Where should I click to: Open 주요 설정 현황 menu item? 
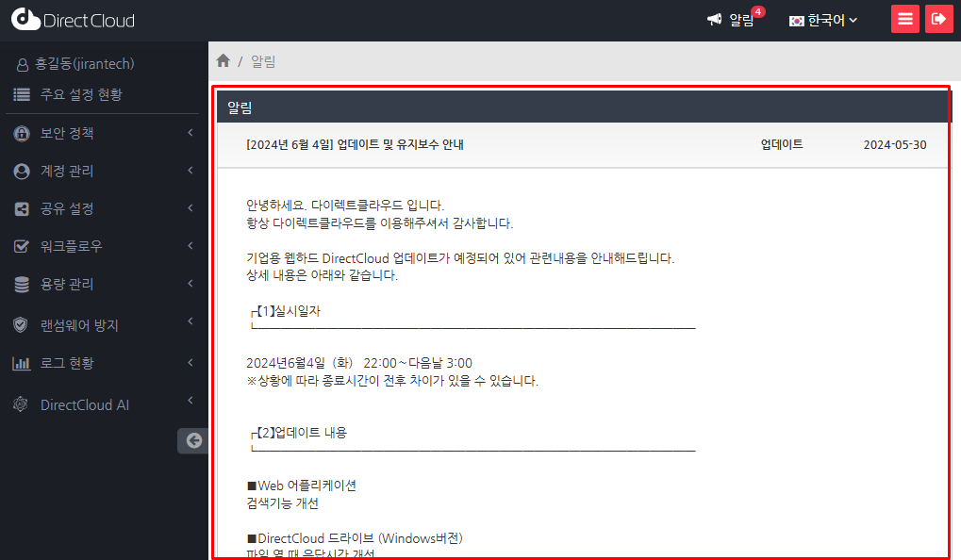click(80, 94)
